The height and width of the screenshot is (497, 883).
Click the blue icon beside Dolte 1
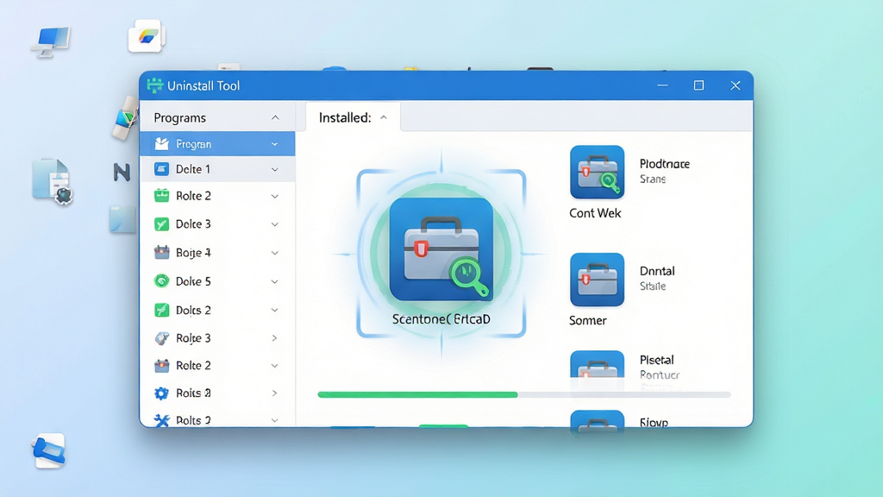coord(161,169)
